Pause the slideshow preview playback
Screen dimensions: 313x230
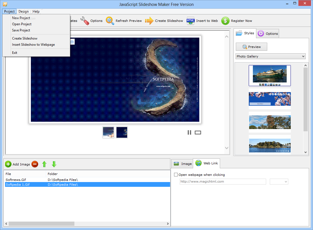tap(189, 132)
